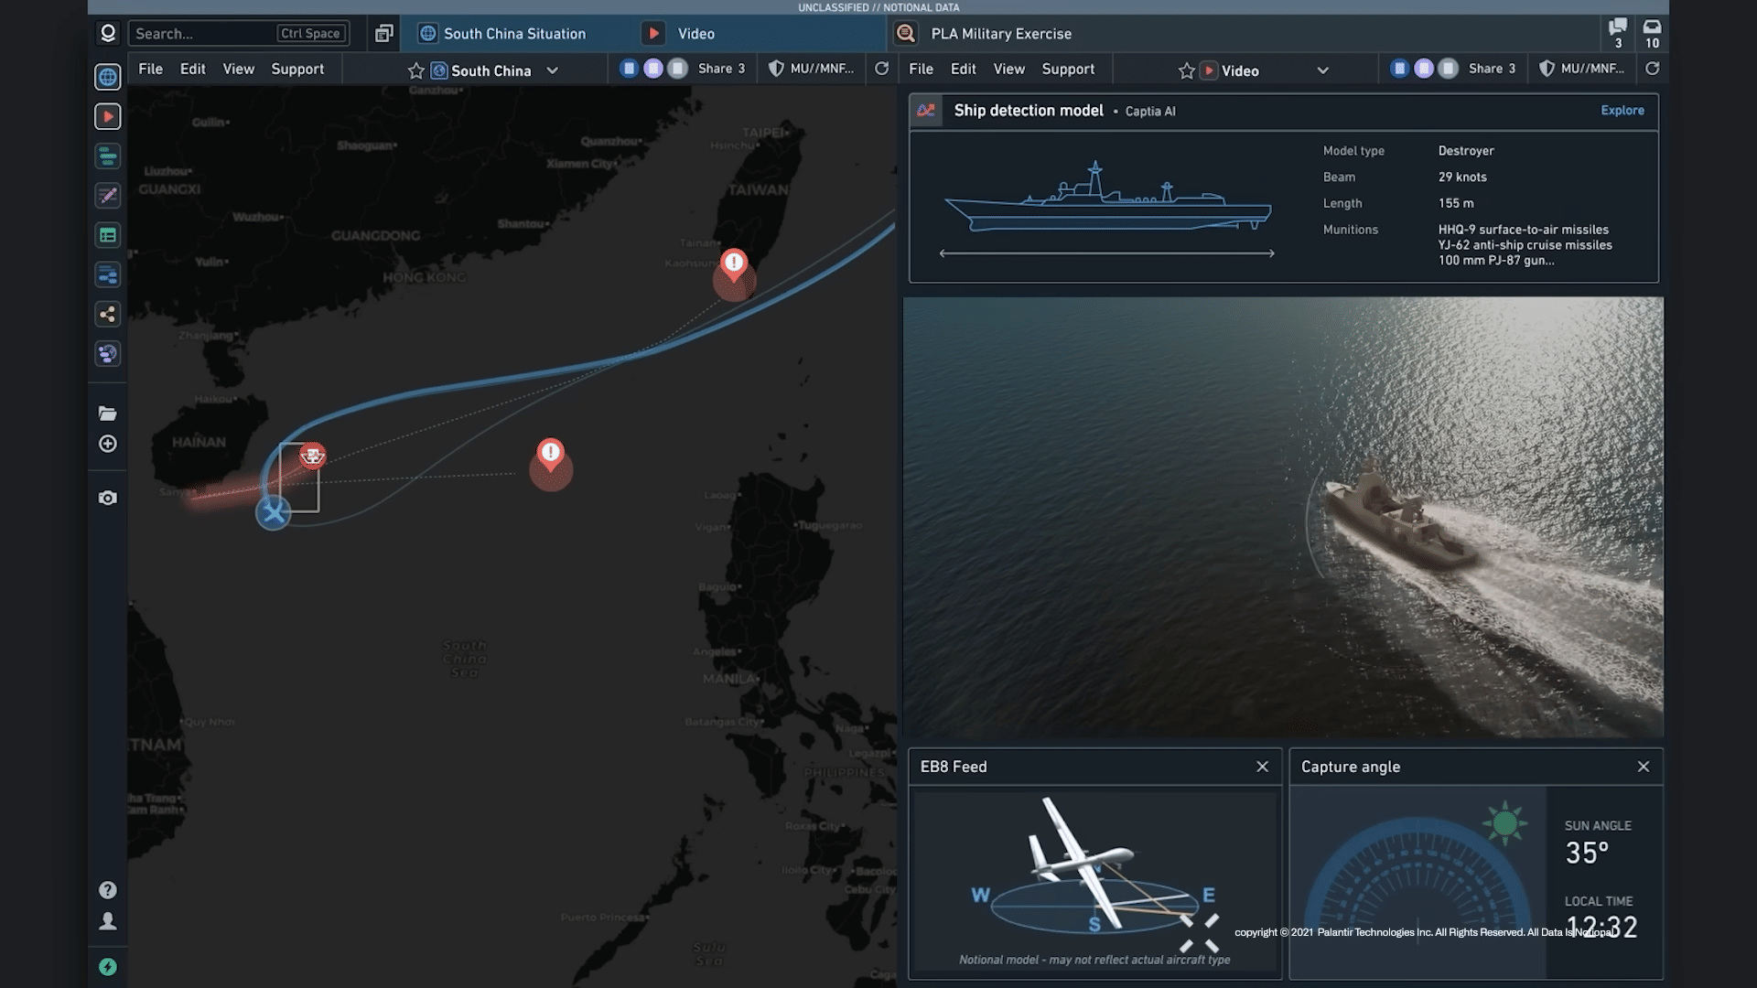Open Support menu in map pane
Viewport: 1757px width, 988px height.
tap(297, 69)
